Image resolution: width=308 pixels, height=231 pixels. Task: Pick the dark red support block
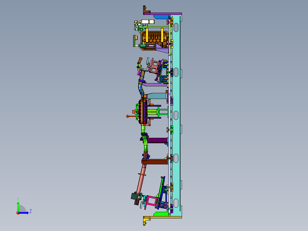(x=155, y=162)
